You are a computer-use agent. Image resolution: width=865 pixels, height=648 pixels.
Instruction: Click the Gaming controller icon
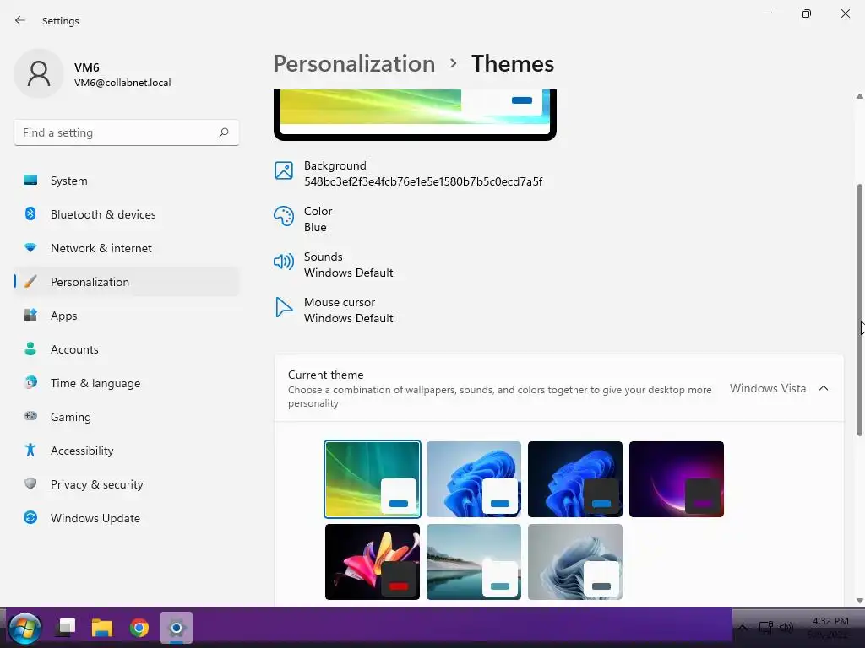(30, 416)
